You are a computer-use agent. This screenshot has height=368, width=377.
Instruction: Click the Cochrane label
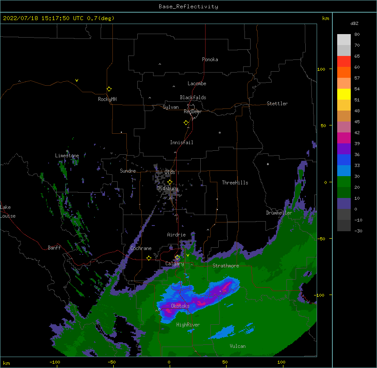141,248
